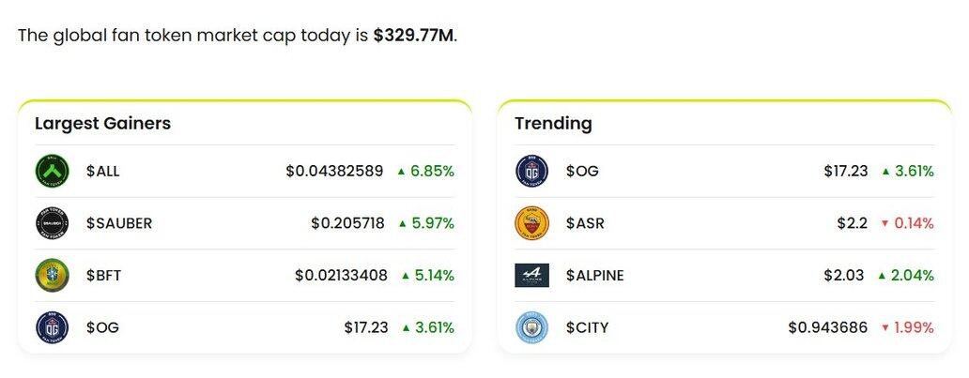Select the $BFT Brazil token icon
Image resolution: width=969 pixels, height=378 pixels.
click(52, 275)
